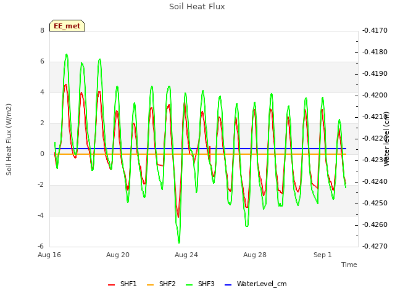
Task: Click the 2 tick on left axis
Action: click(42, 123)
